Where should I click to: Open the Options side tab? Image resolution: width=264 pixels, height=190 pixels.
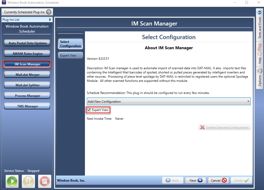pos(260,77)
